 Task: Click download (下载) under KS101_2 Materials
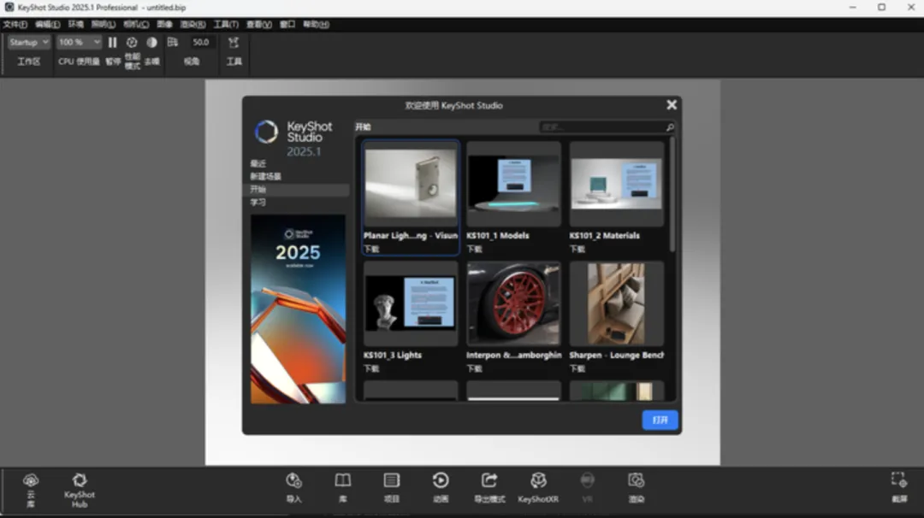577,249
